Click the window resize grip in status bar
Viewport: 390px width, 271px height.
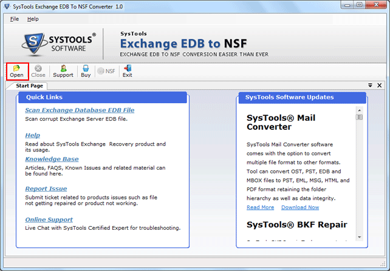click(x=383, y=264)
